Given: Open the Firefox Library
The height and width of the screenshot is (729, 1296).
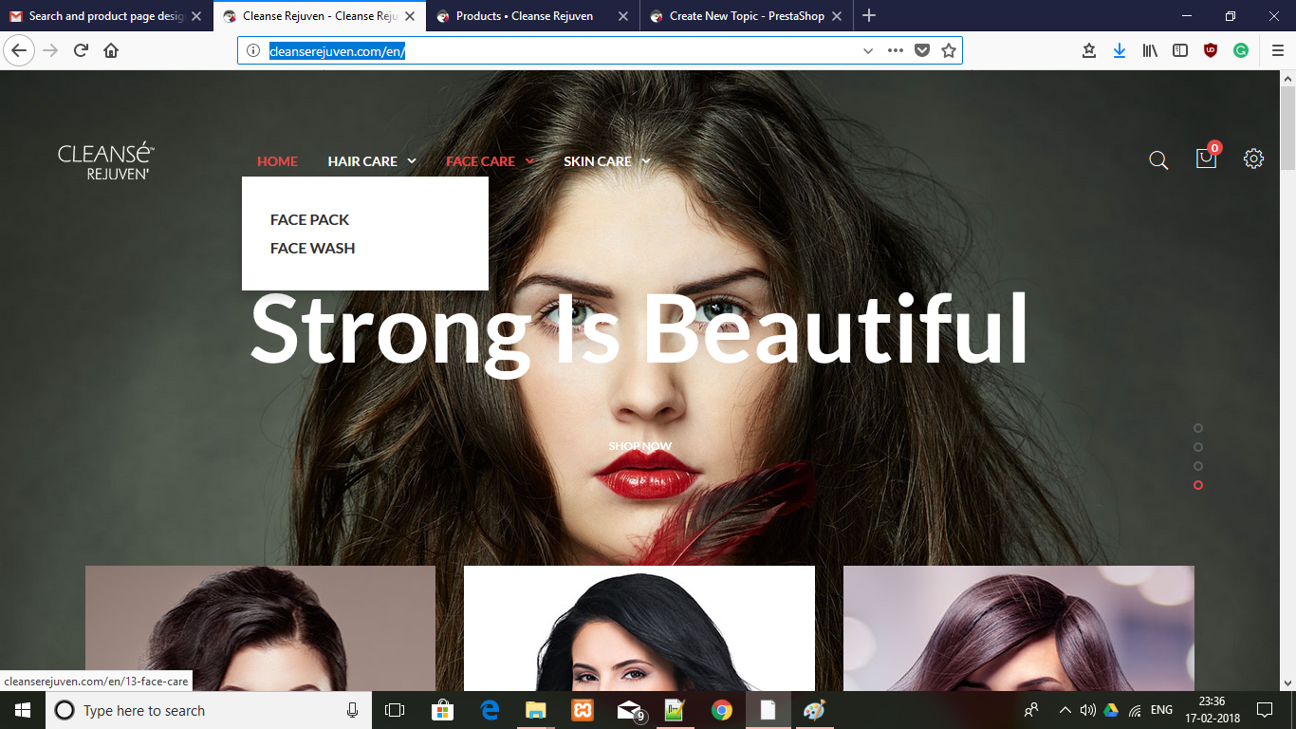Looking at the screenshot, I should pos(1150,50).
